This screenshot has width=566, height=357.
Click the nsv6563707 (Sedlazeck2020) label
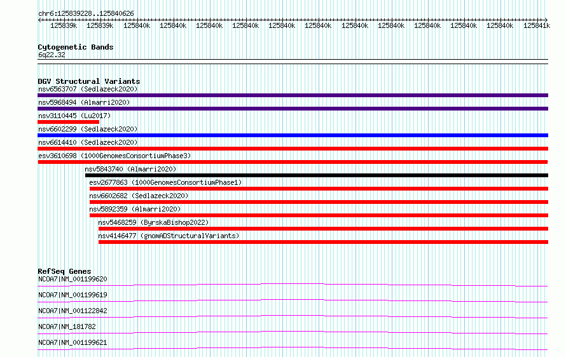pos(88,89)
